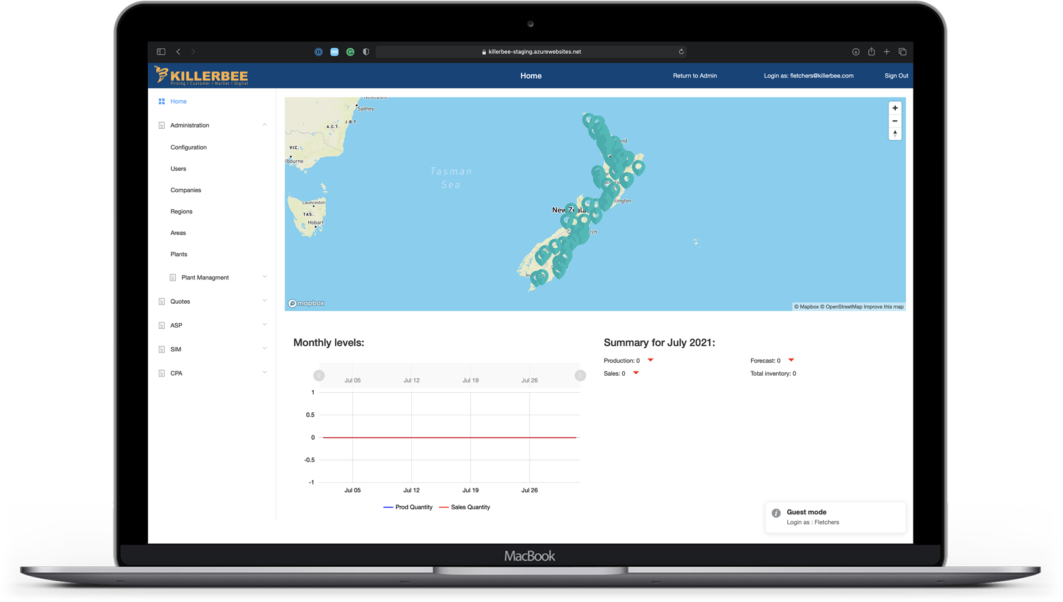The width and height of the screenshot is (1063, 602).
Task: Click the CPA menu icon
Action: tap(162, 373)
